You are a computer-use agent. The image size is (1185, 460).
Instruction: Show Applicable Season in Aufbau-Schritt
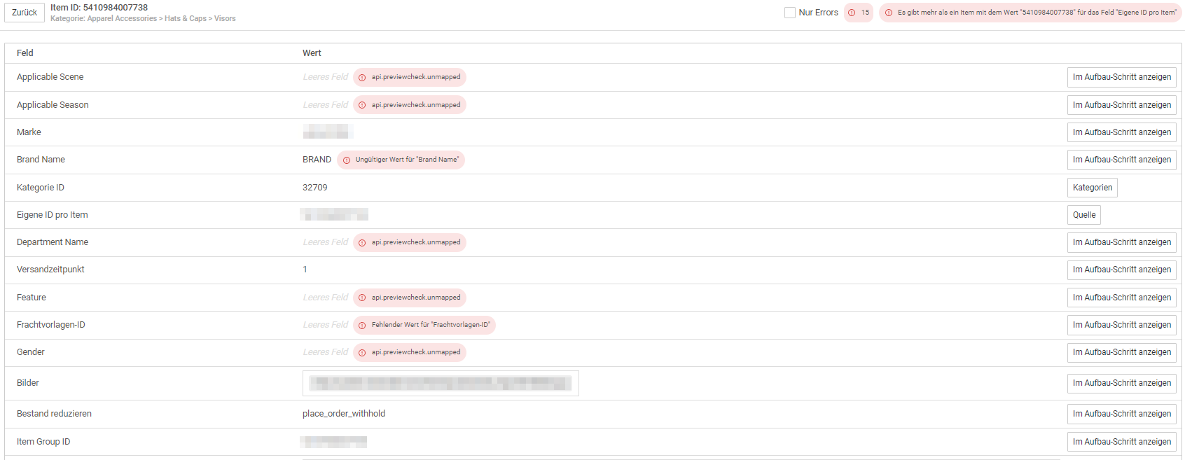1121,105
